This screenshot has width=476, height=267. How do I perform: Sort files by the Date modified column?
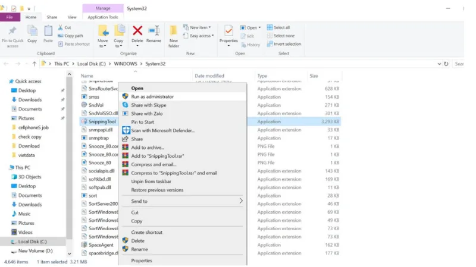(x=211, y=76)
